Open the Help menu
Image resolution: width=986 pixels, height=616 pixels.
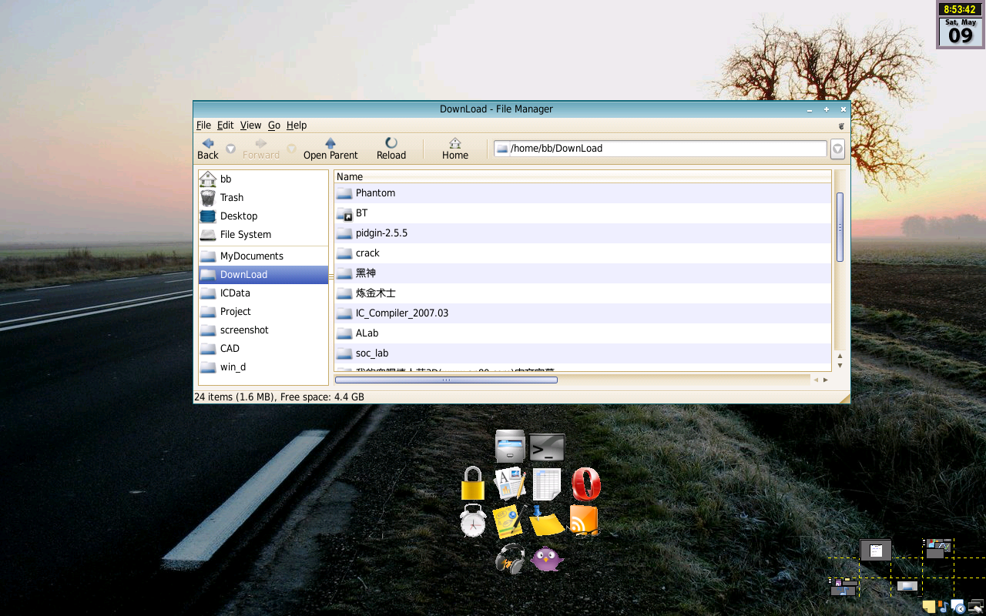297,126
